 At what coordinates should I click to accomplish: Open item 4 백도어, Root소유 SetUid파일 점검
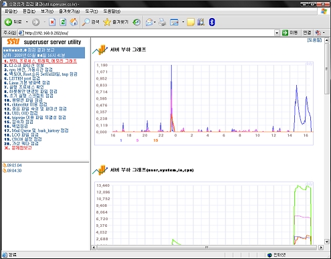pos(40,74)
